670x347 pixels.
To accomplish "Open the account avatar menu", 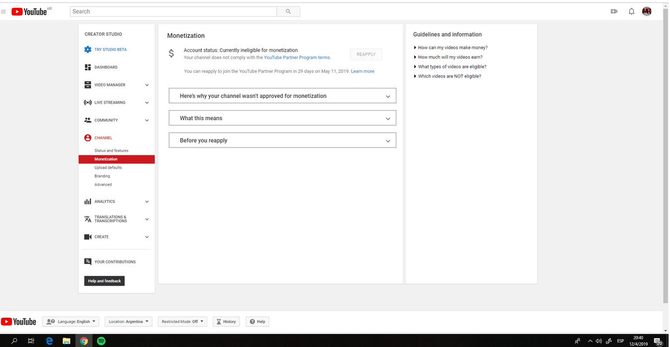I will 647,11.
